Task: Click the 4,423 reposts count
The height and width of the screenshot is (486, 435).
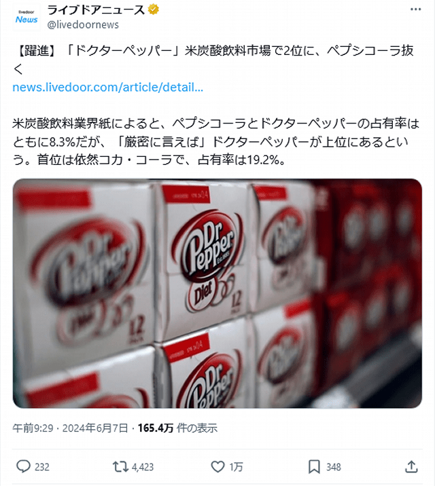Action: pyautogui.click(x=143, y=467)
